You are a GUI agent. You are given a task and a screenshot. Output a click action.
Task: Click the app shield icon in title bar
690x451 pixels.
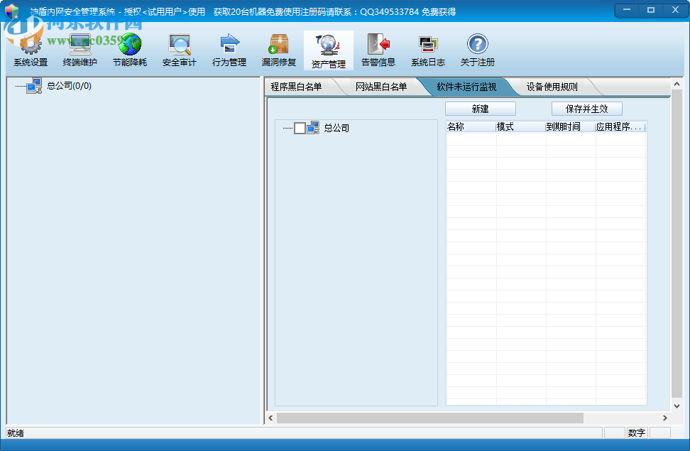(12, 11)
